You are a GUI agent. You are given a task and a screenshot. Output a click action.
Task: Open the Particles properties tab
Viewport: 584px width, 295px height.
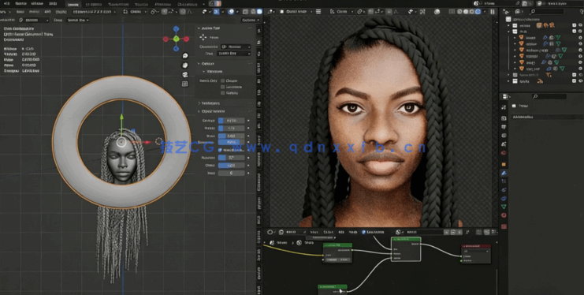504,181
